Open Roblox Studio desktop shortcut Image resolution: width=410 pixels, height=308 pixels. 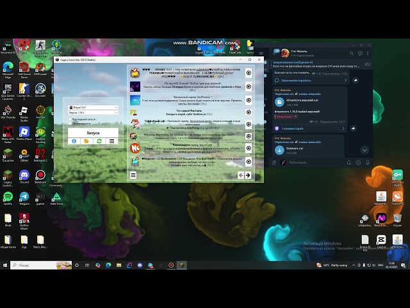[24, 114]
